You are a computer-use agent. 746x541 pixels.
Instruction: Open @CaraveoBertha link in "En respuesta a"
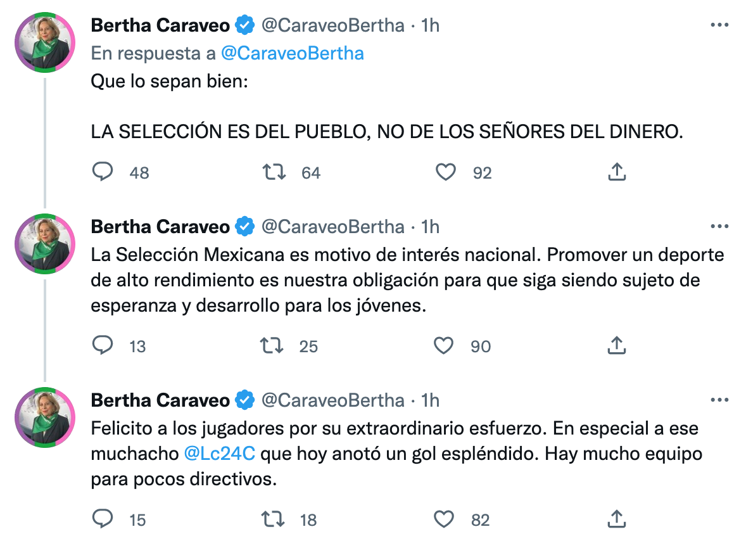click(x=292, y=53)
